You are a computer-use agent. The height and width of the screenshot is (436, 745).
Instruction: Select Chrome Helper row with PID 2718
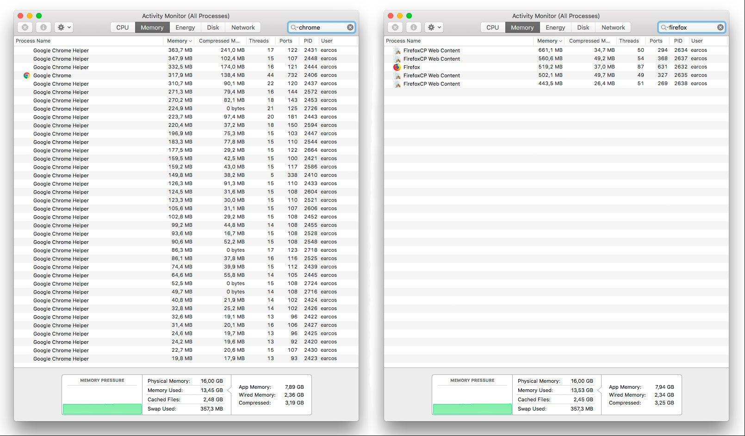(x=186, y=250)
